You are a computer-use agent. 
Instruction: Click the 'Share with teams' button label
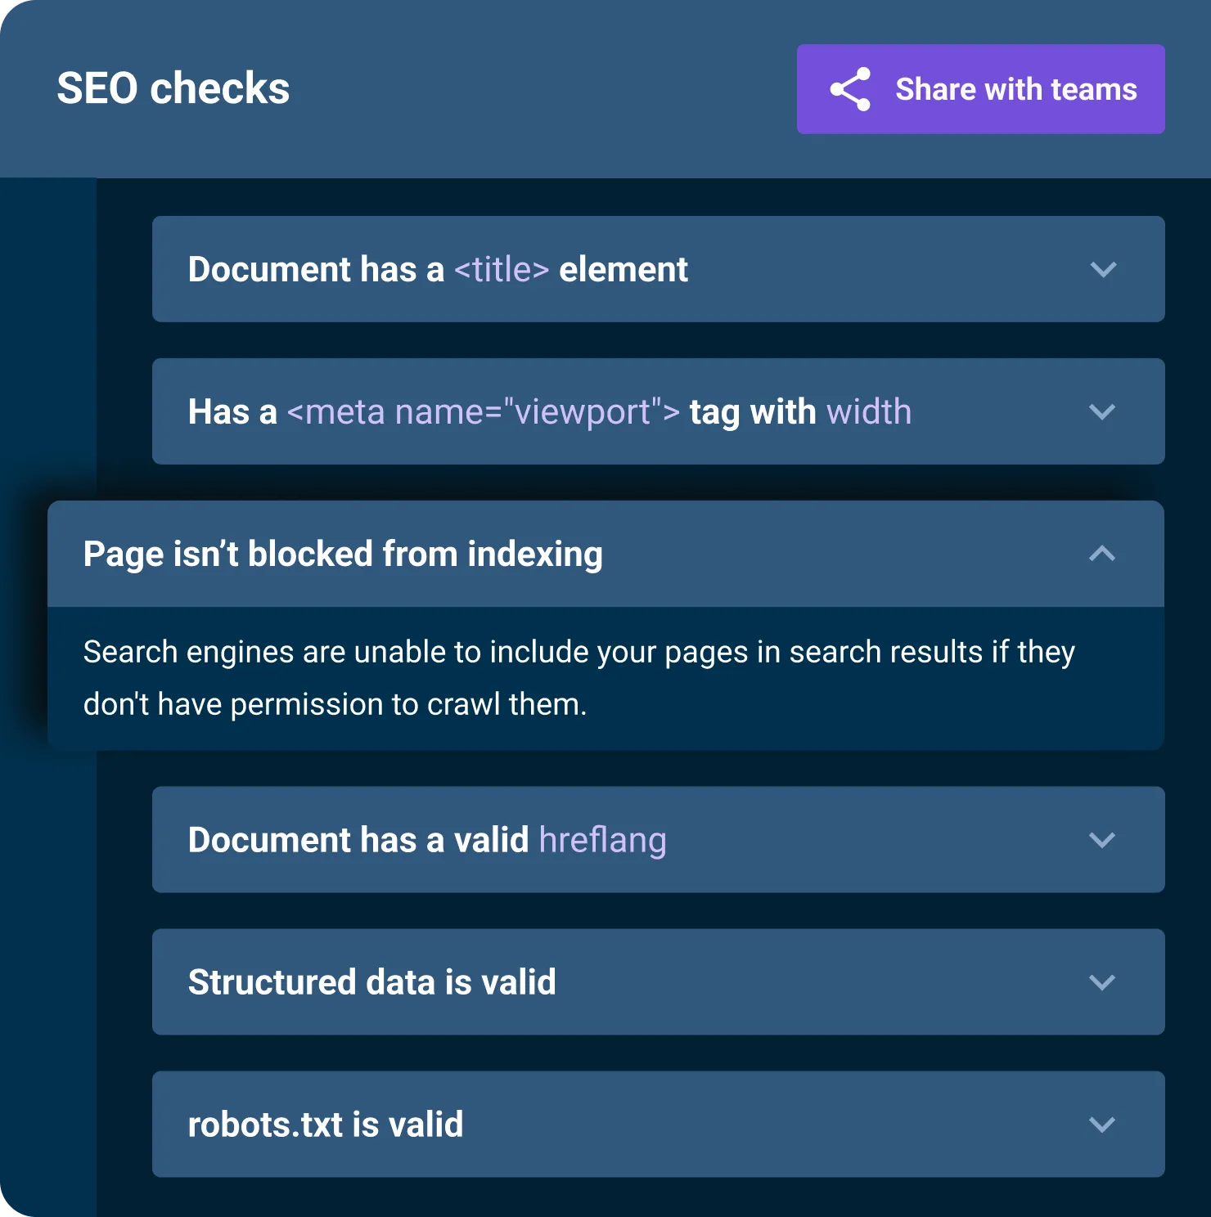1015,89
